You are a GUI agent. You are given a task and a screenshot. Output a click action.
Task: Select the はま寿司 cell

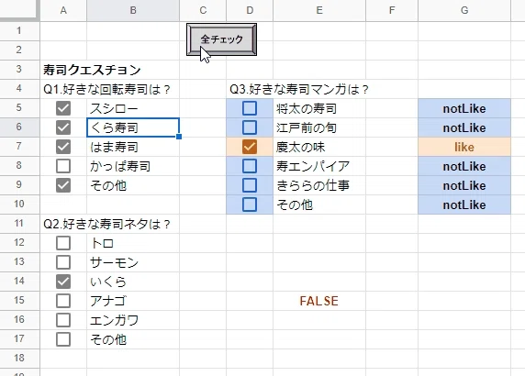point(133,147)
